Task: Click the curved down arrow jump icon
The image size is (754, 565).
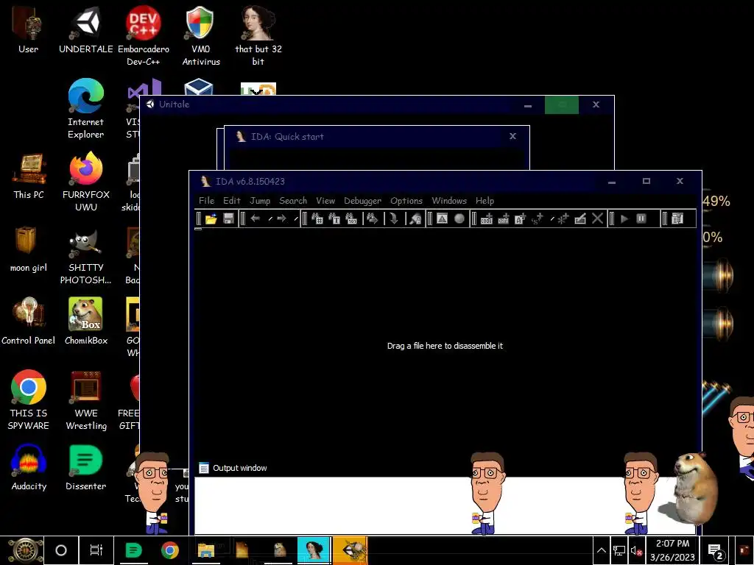Action: pos(394,219)
